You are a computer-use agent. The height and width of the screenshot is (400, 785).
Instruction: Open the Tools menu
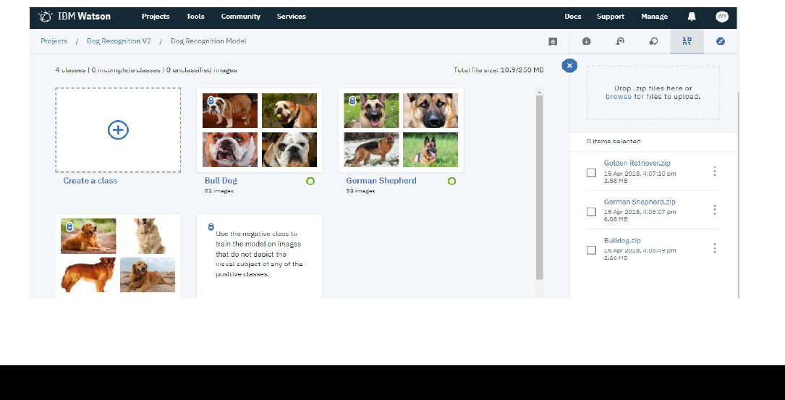195,17
